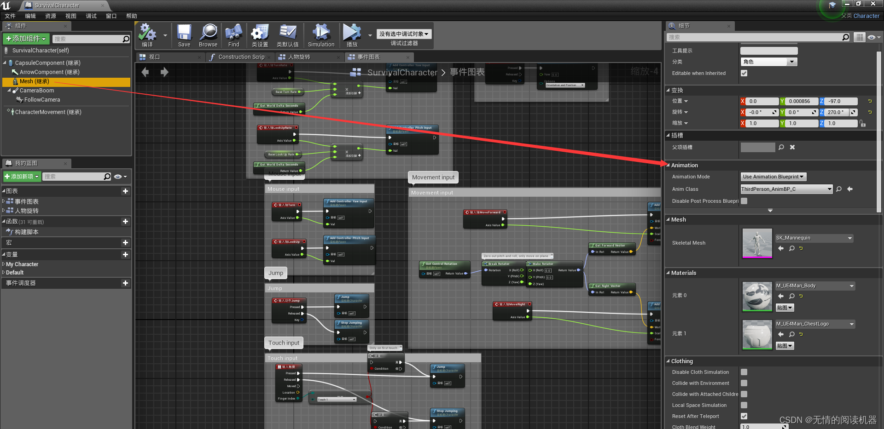The image size is (884, 429).
Task: Click the Add New (添加新项) button
Action: pos(22,177)
